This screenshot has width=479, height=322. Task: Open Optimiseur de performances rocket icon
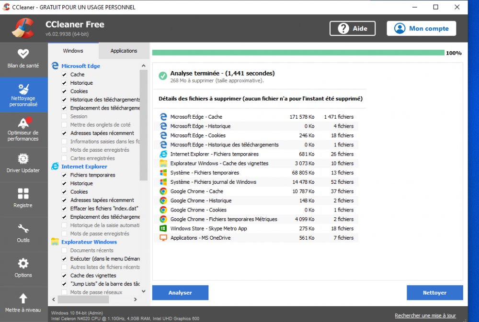23,123
